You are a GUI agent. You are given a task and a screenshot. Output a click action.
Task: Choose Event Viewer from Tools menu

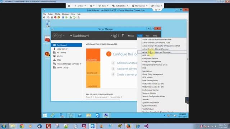147,71
